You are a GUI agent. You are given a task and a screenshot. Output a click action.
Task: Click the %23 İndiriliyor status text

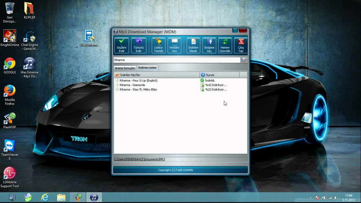pyautogui.click(x=216, y=90)
